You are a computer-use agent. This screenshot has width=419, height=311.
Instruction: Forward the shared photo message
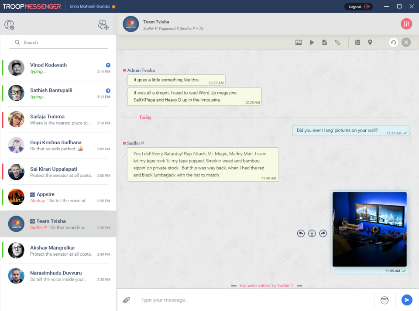click(323, 233)
